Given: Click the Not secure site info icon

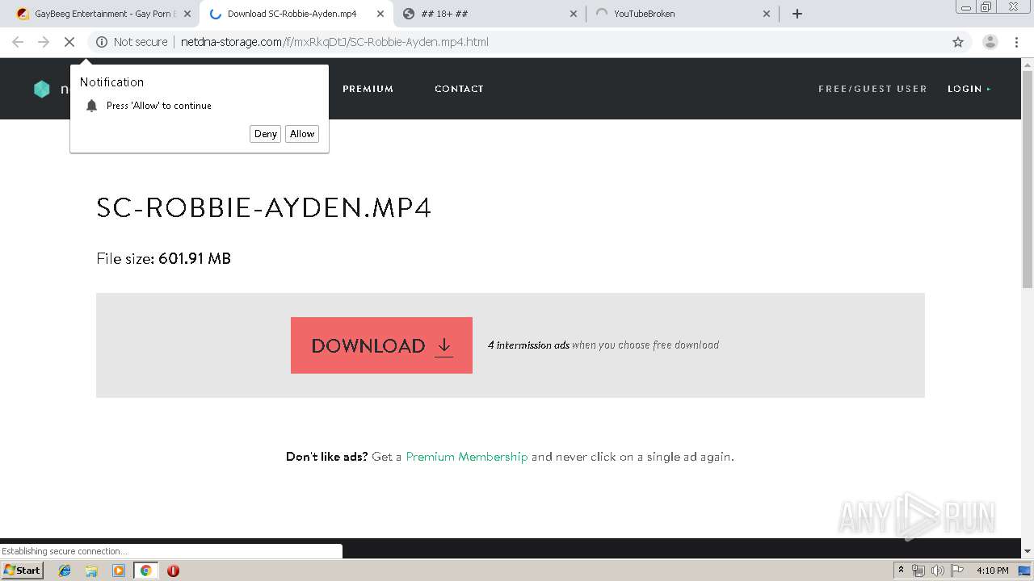Looking at the screenshot, I should tap(102, 42).
